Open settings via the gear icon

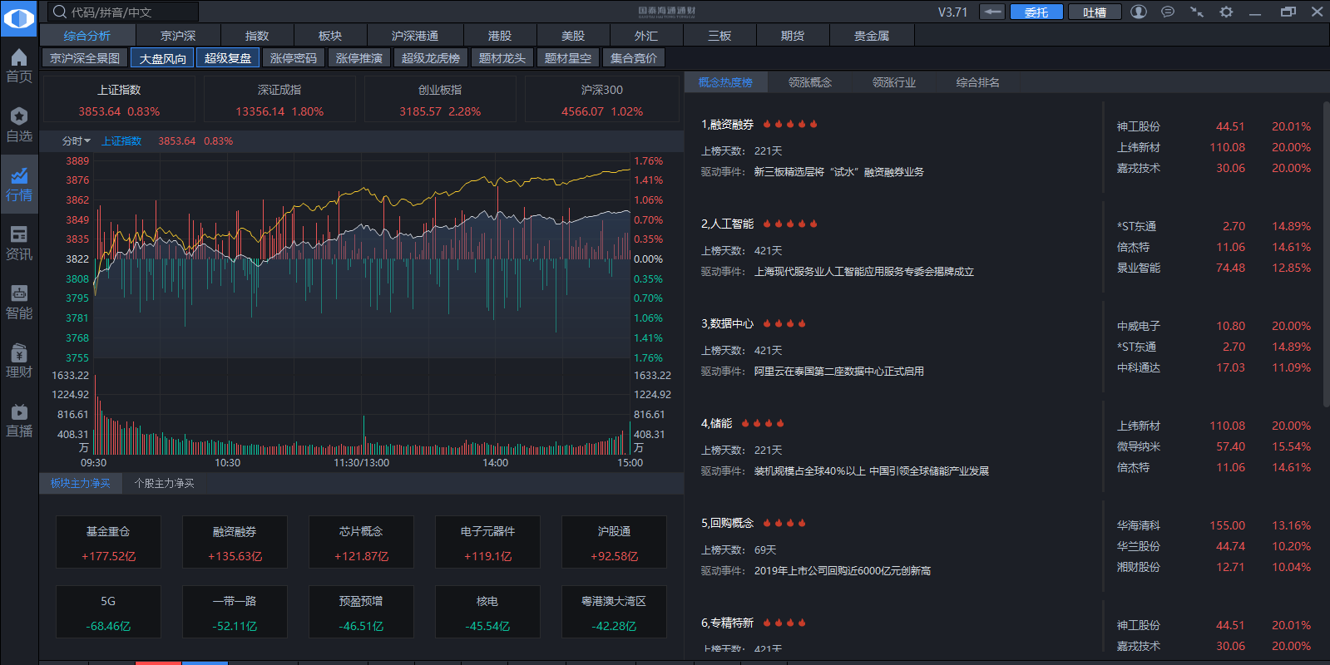pos(1226,12)
